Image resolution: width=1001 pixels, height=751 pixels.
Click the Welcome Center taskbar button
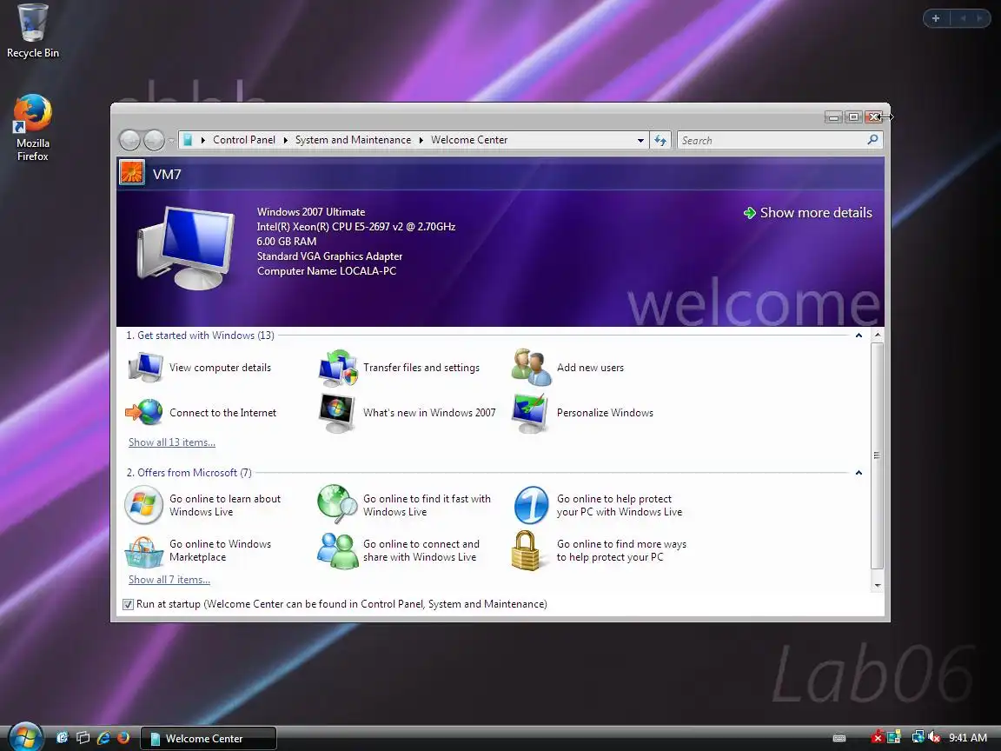(x=209, y=738)
